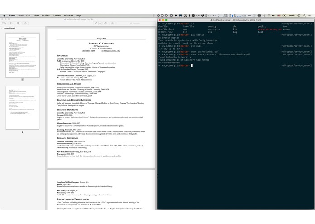This screenshot has width=315, height=224.
Task: Click Dropbox icon in menu bar
Action: click(203, 15)
